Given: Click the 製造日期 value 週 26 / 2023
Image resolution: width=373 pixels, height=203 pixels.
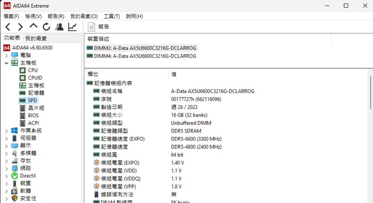Looking at the screenshot, I should (x=184, y=107).
